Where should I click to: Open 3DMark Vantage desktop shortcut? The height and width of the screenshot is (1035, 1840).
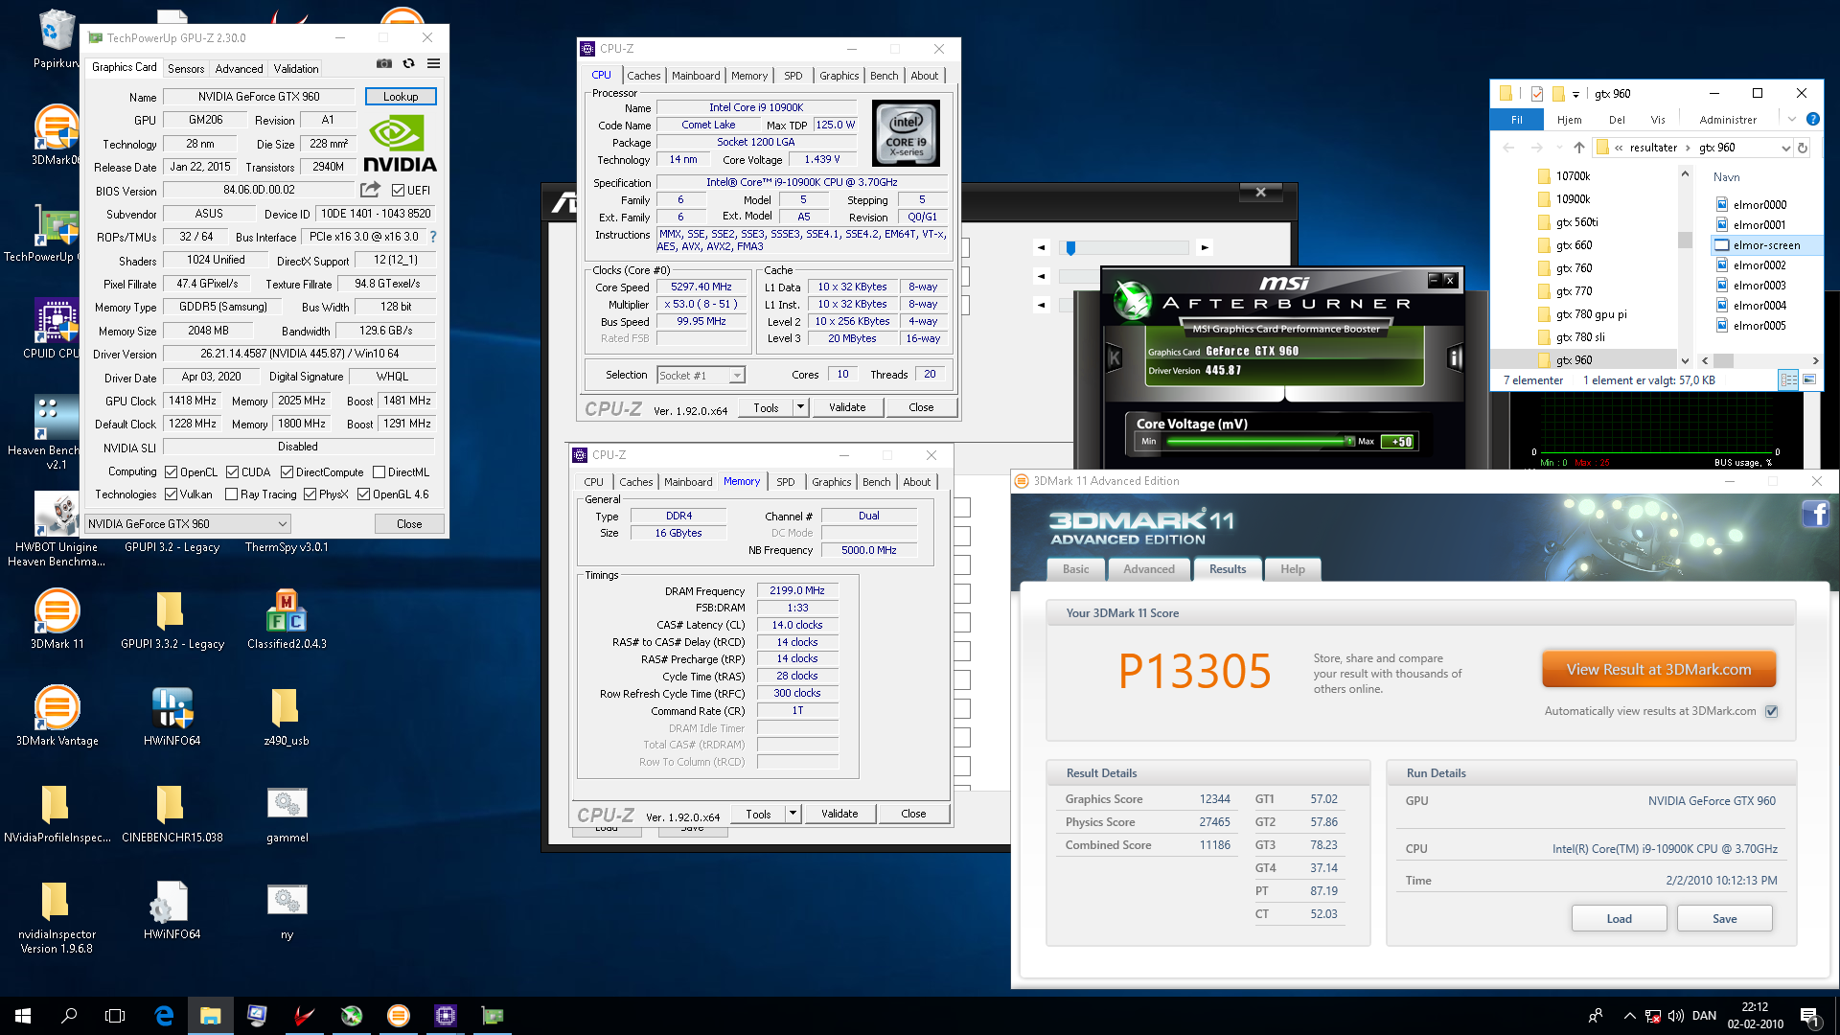[57, 716]
